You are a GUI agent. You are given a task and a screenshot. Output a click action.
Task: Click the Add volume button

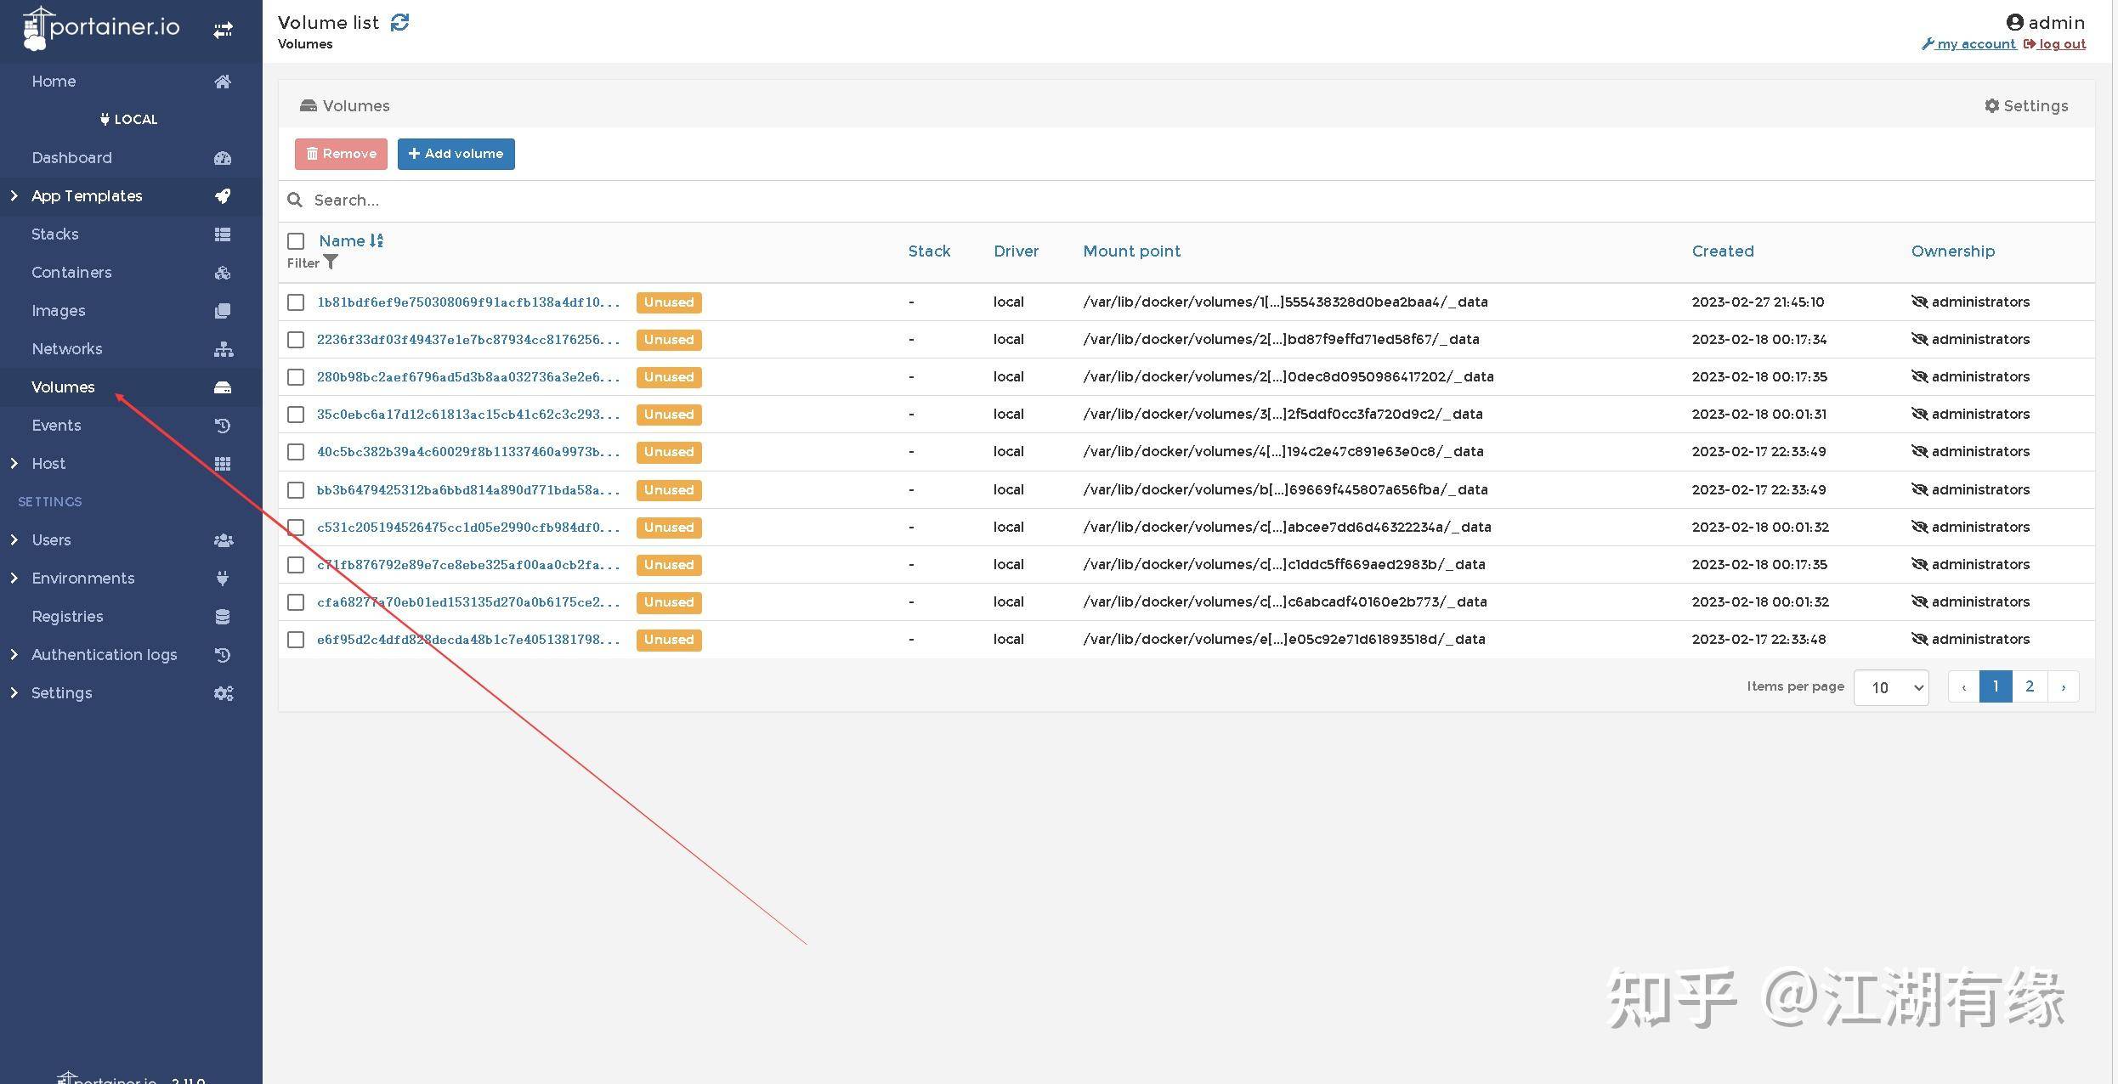(x=456, y=154)
